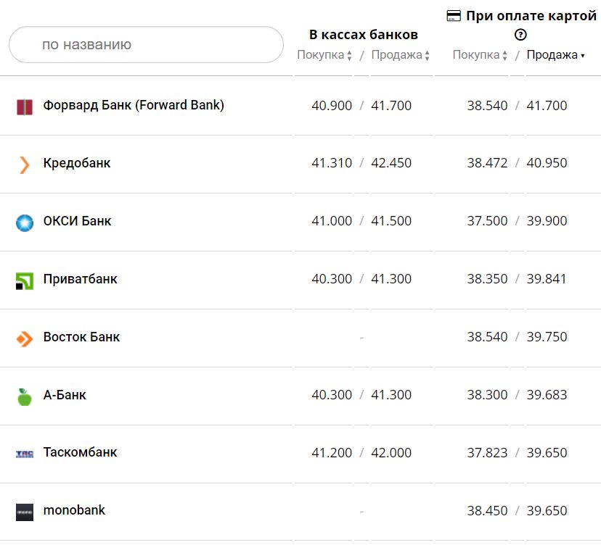Sort card payment rates by Продажа
This screenshot has height=545, width=601.
[555, 55]
